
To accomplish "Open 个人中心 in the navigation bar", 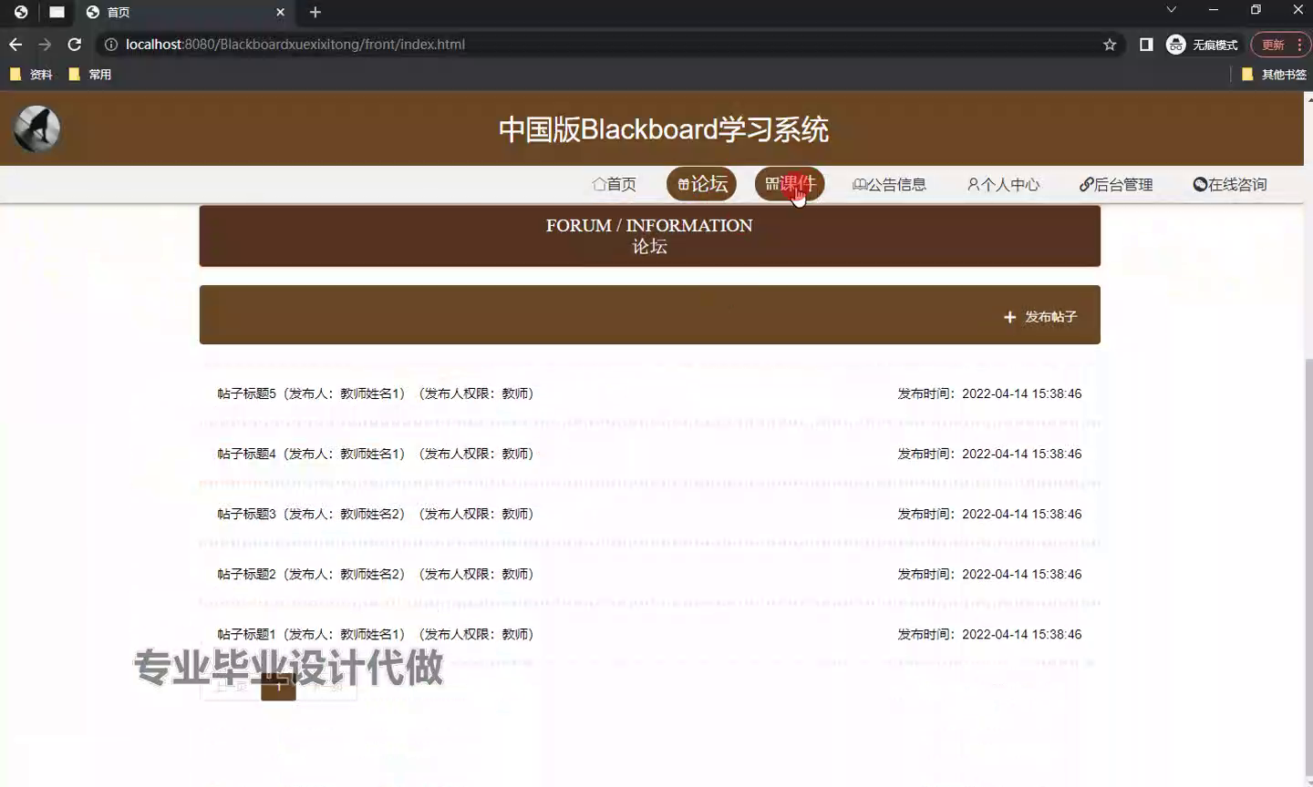I will (x=1003, y=184).
